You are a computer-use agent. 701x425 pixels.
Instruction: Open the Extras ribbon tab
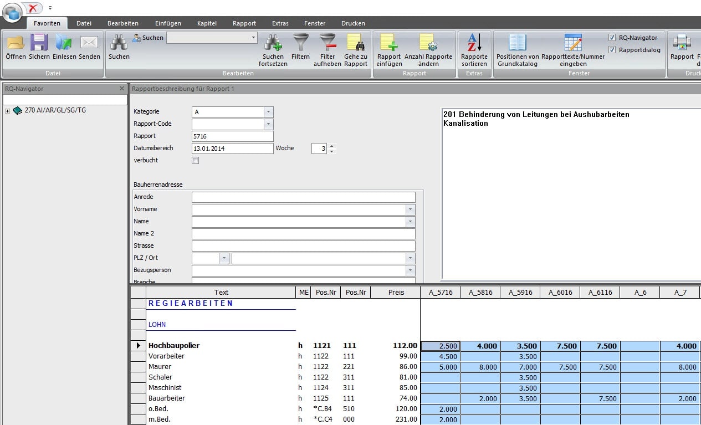pos(280,23)
